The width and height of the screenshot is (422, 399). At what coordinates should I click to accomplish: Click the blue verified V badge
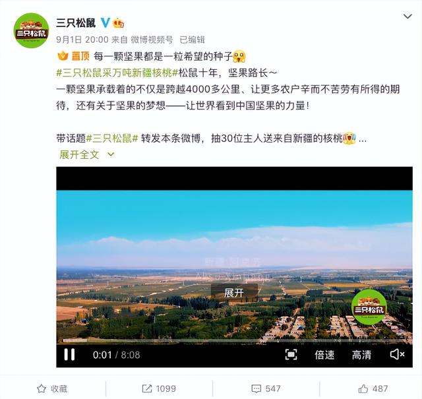click(x=105, y=23)
